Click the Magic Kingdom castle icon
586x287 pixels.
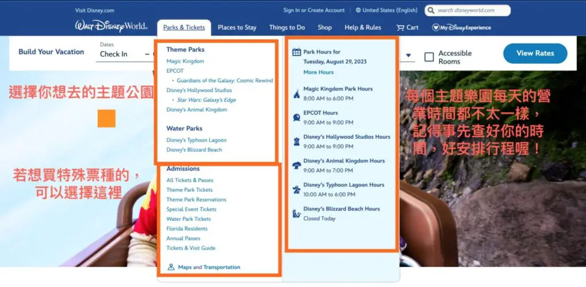(x=296, y=93)
